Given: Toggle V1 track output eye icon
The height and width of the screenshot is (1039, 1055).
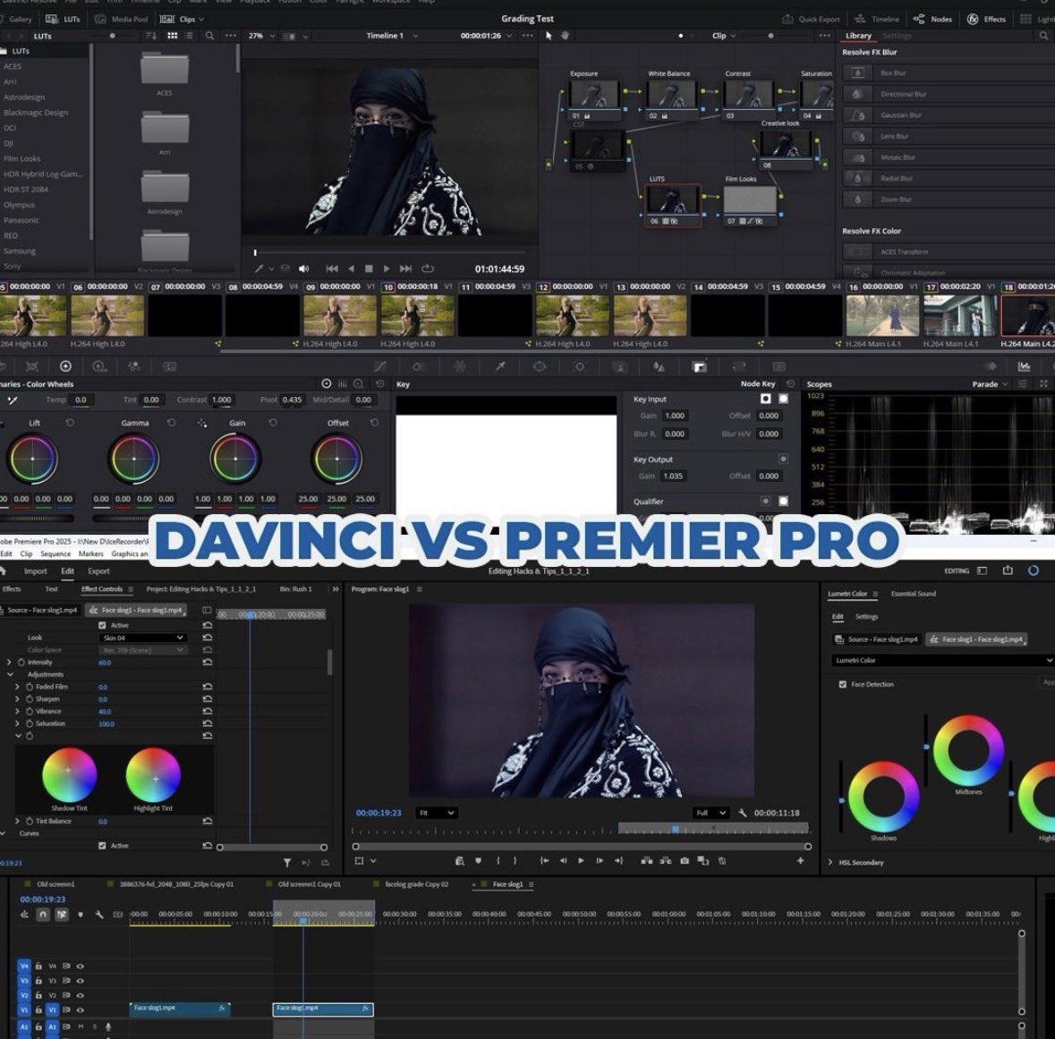Looking at the screenshot, I should [80, 1010].
